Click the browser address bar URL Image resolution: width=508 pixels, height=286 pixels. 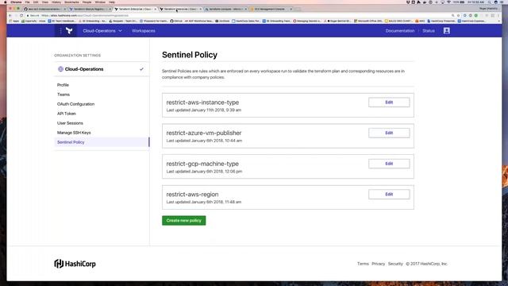click(x=85, y=15)
